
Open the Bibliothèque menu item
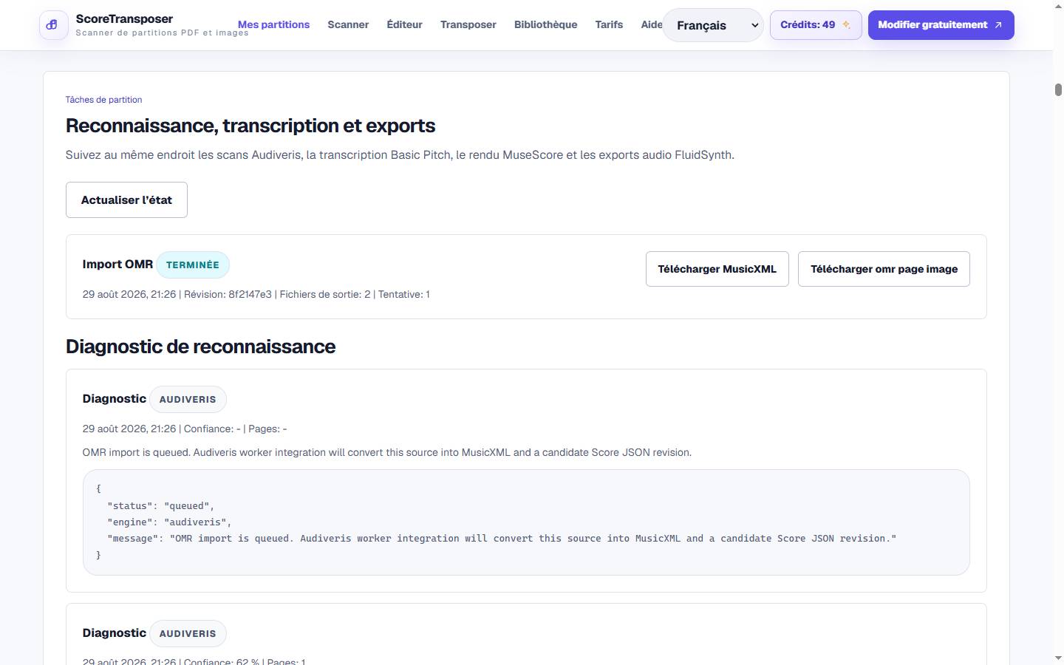pos(545,24)
